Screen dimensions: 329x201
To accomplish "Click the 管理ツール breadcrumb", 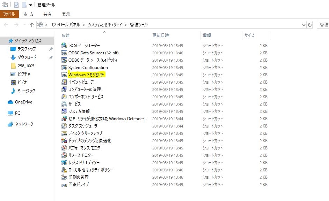I will pos(139,25).
